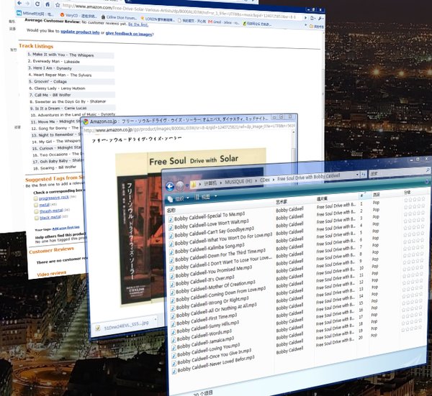Open the VeryCD bookmark
Image resolution: width=432 pixels, height=396 pixels.
point(78,15)
